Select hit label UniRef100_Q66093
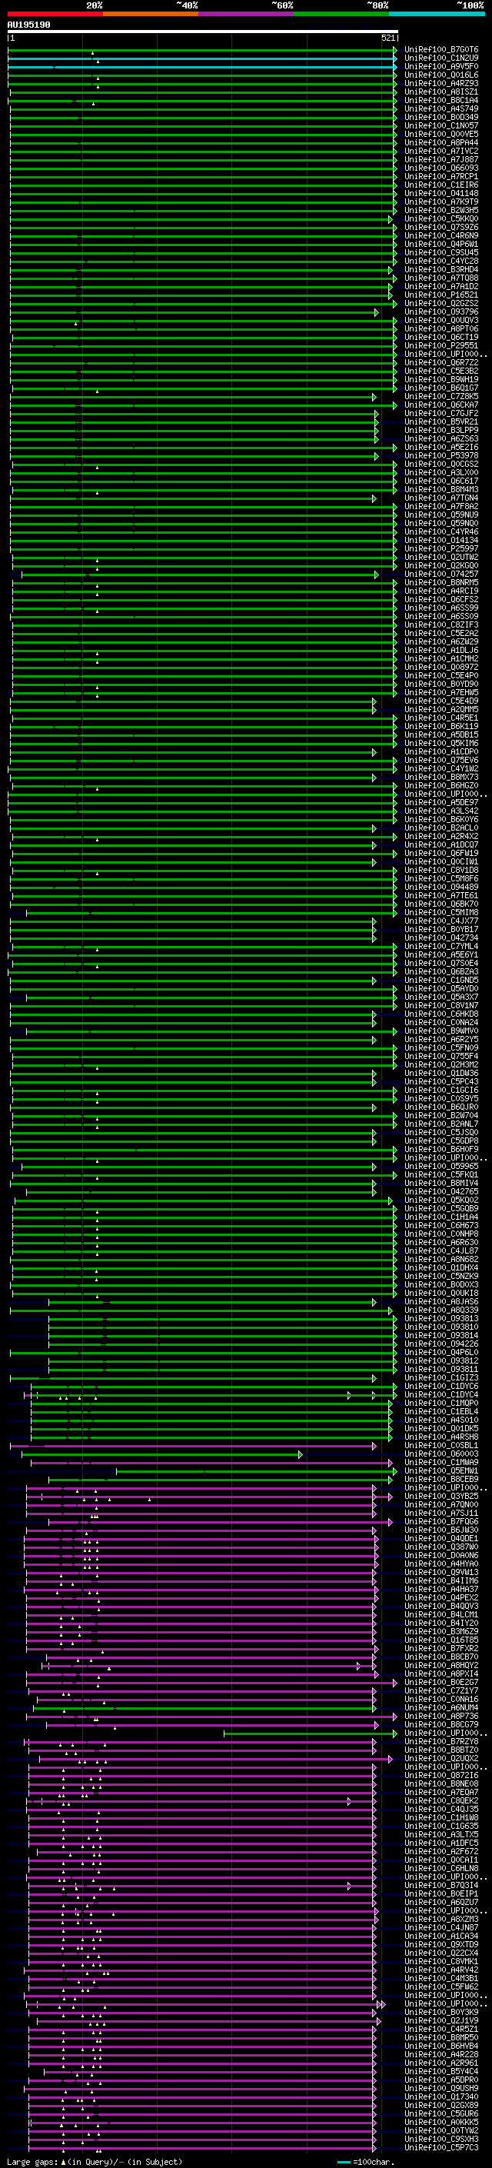 tap(441, 168)
